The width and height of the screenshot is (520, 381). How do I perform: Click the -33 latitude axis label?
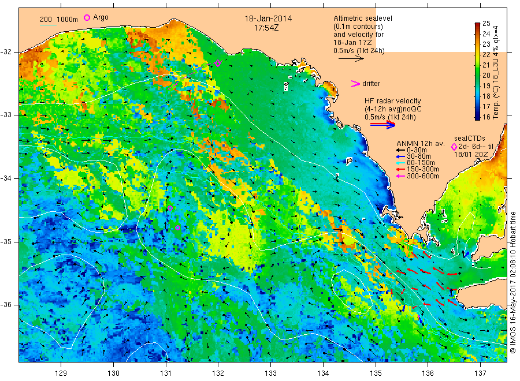(x=7, y=115)
